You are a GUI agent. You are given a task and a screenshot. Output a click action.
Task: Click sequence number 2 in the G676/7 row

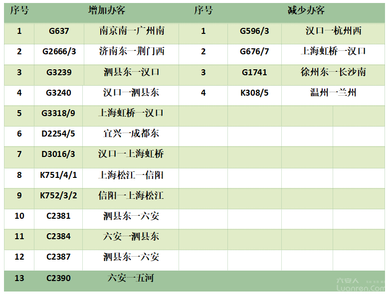[203, 51]
